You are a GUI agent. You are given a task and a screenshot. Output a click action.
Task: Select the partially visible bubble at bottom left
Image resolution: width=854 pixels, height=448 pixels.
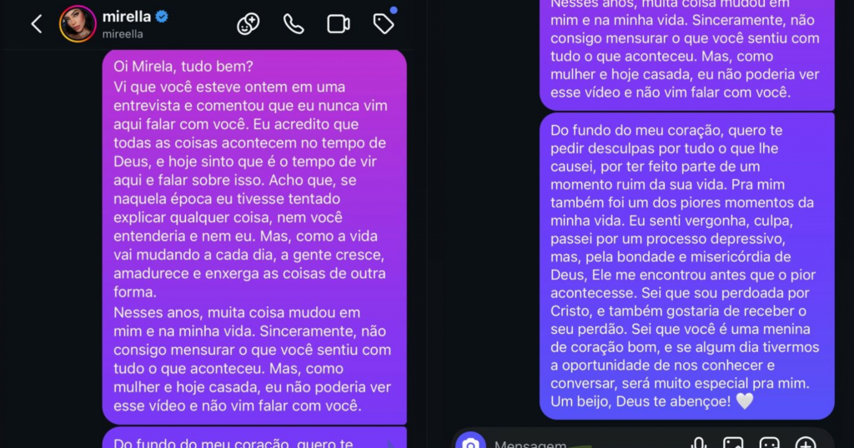pos(254,438)
